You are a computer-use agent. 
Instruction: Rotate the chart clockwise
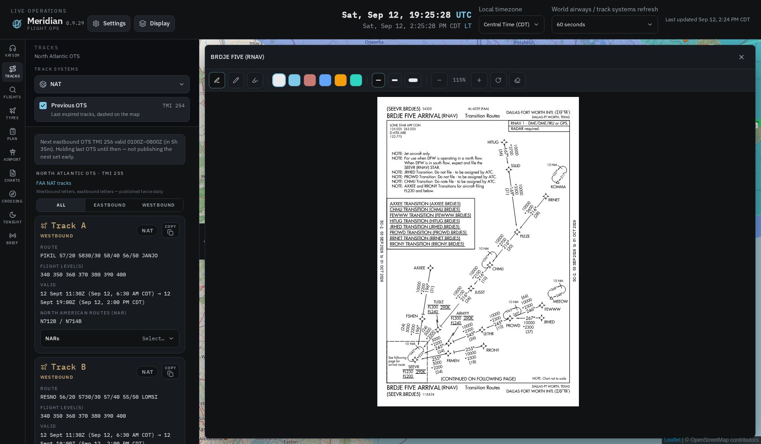(x=498, y=80)
